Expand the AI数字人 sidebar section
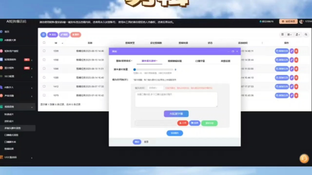The height and width of the screenshot is (175, 312). [x=32, y=88]
